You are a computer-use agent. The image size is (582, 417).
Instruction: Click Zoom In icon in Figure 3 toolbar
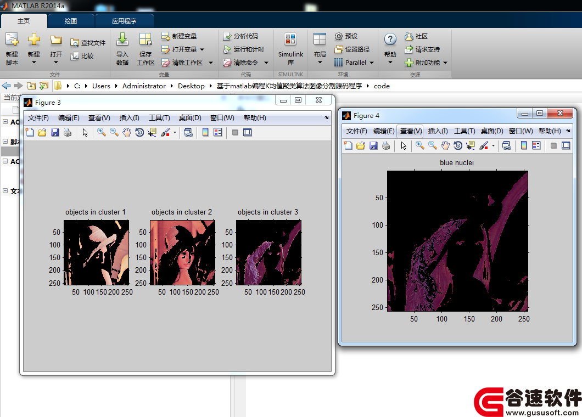point(102,132)
